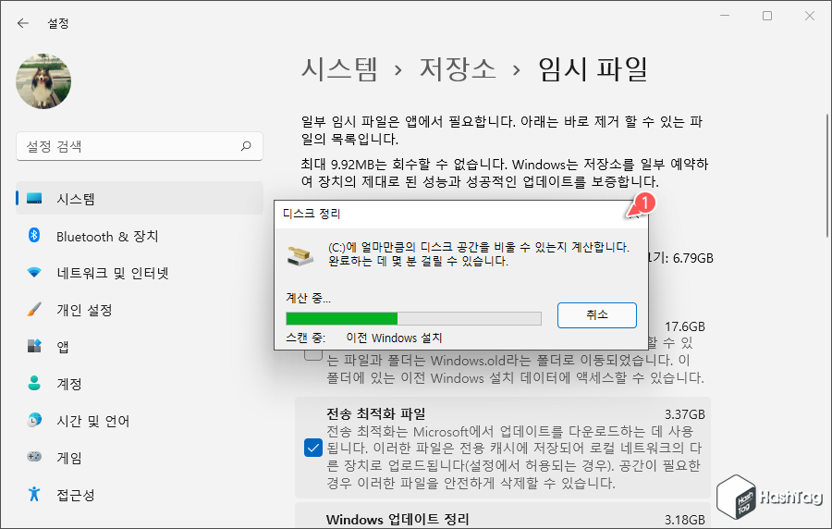Click the 시스템 monitor icon
This screenshot has width=832, height=529.
tap(34, 199)
